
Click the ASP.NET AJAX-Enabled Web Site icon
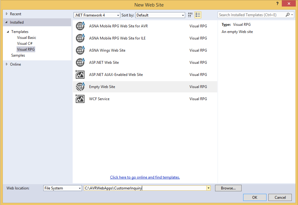pyautogui.click(x=80, y=75)
